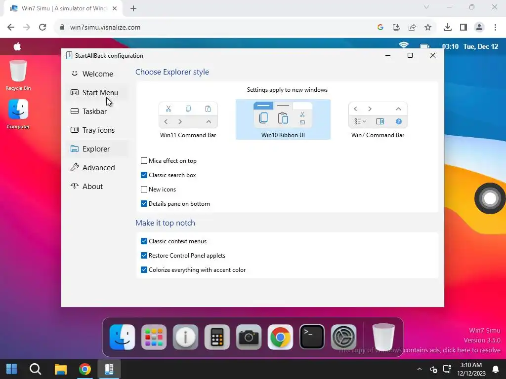This screenshot has height=379, width=506.
Task: Turn off Classic context menus
Action: click(144, 241)
